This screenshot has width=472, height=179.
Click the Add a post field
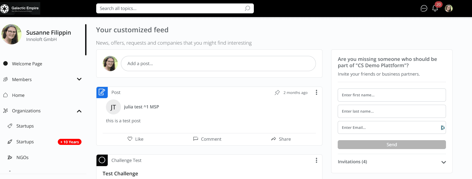pyautogui.click(x=218, y=64)
